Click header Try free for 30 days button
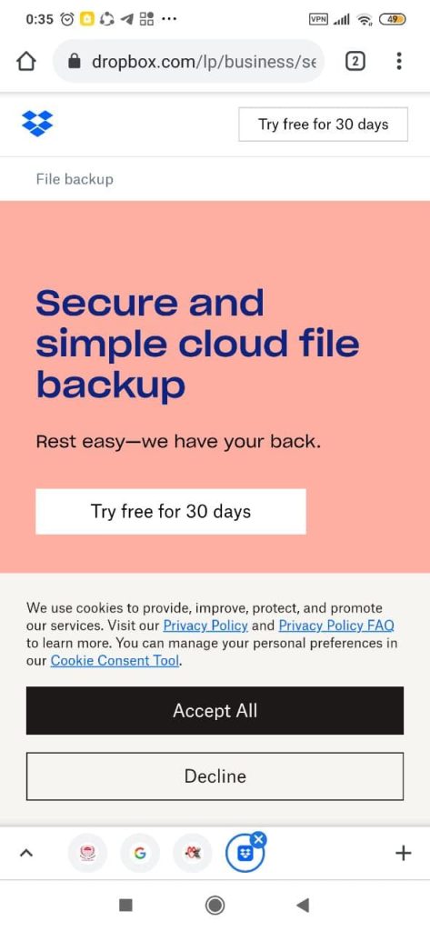Screen dimensions: 430x931 coord(323,124)
